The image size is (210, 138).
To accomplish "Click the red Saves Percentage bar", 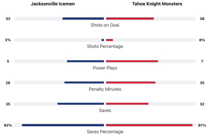I will [x=149, y=125].
